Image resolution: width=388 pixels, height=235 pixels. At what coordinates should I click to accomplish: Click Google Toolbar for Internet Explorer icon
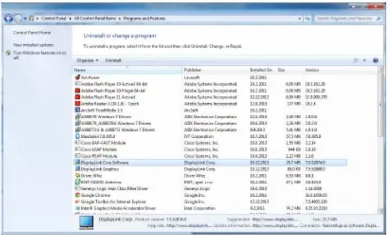(x=78, y=201)
